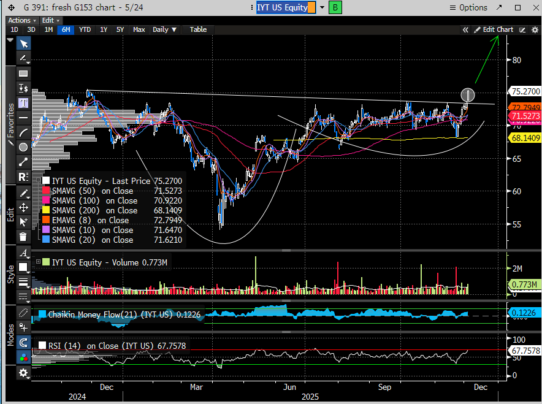Viewport: 542px width, 404px height.
Task: Open the Daily periodicity dropdown
Action: point(164,29)
